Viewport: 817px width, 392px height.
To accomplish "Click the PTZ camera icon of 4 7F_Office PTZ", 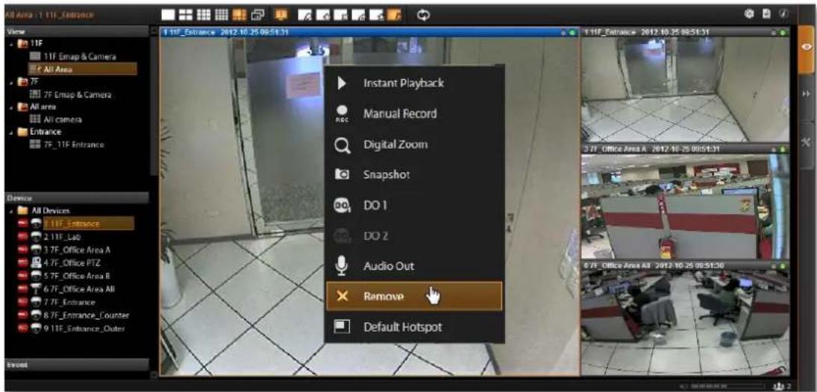I will [36, 263].
